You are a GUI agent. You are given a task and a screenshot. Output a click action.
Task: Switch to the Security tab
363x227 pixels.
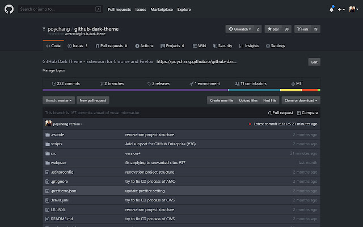(223, 46)
